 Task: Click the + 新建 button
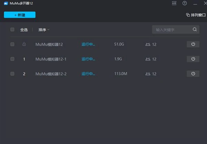tap(20, 15)
